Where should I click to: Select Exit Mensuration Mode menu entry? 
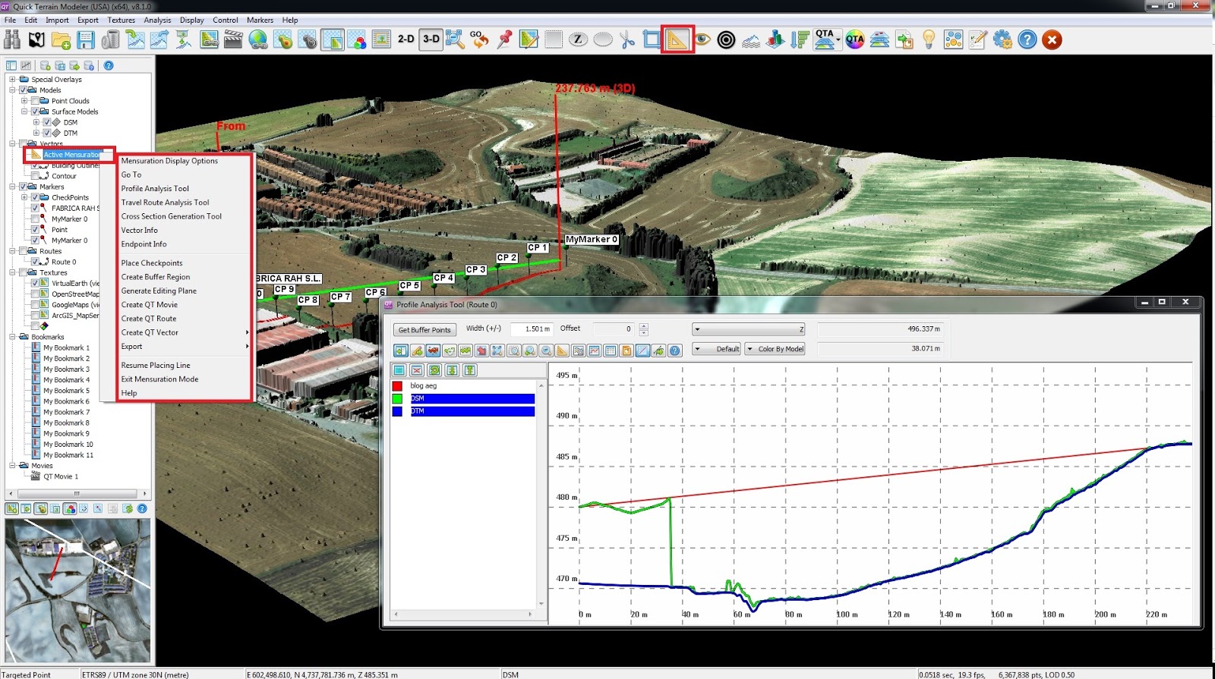[159, 379]
